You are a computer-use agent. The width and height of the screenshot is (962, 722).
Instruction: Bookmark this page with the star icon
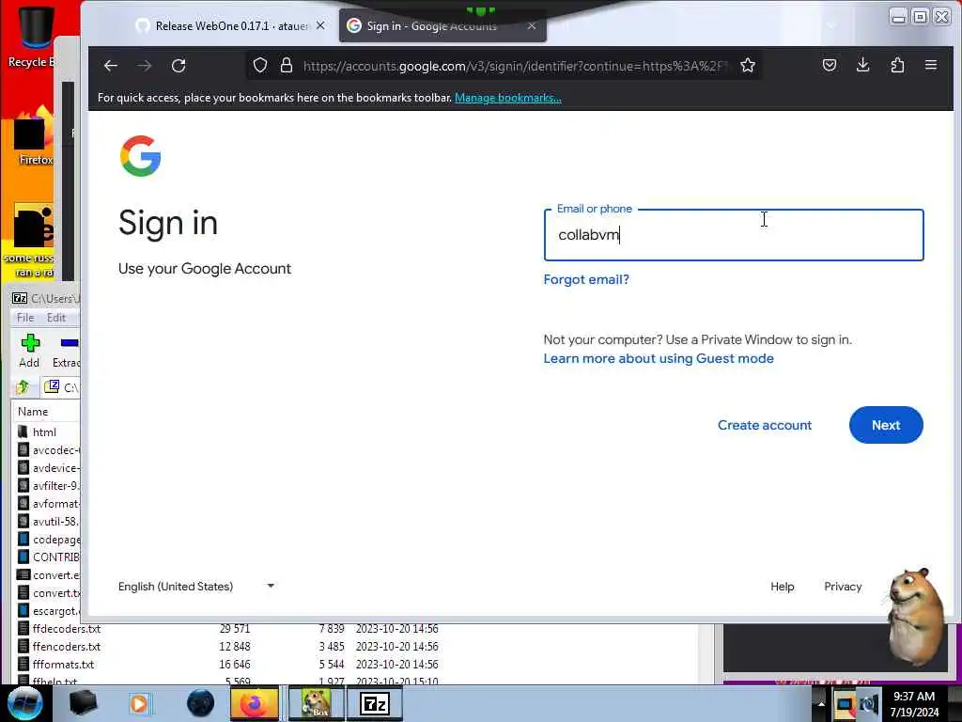747,65
